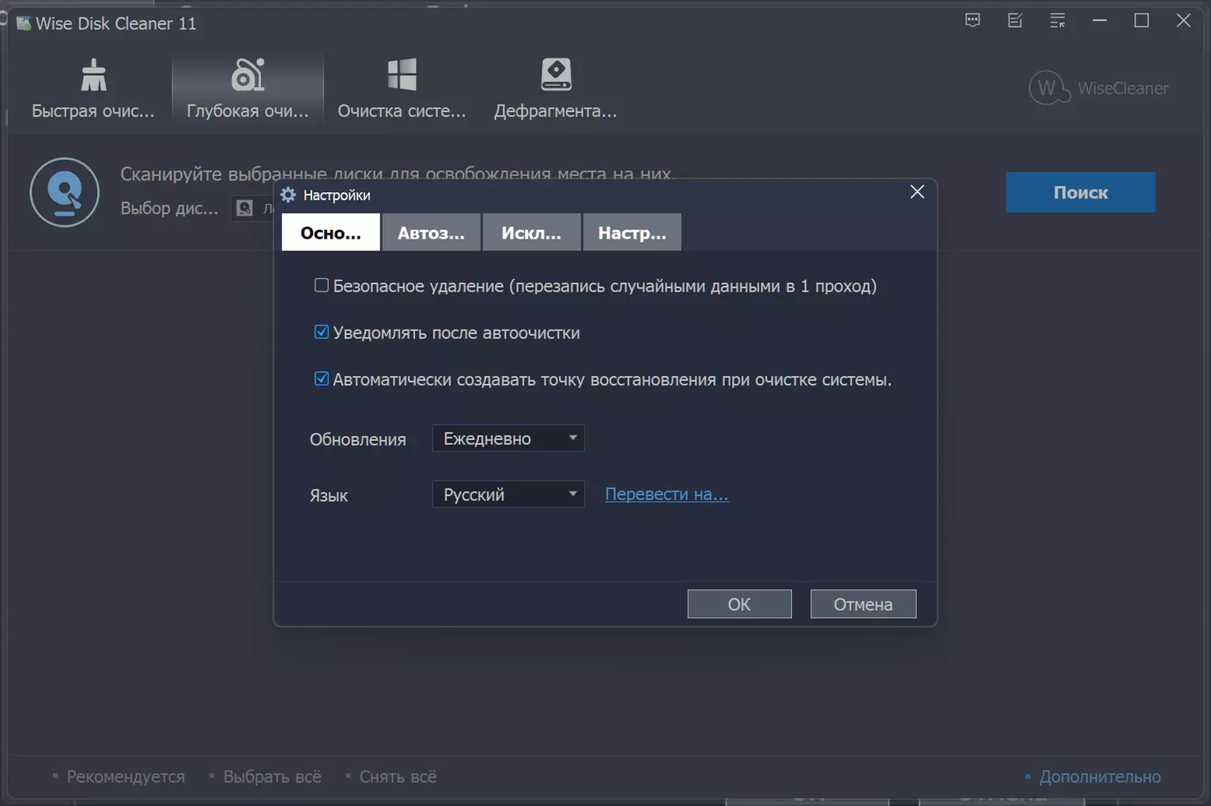The image size is (1211, 806).
Task: Switch to the Автоз… settings tab
Action: click(431, 232)
